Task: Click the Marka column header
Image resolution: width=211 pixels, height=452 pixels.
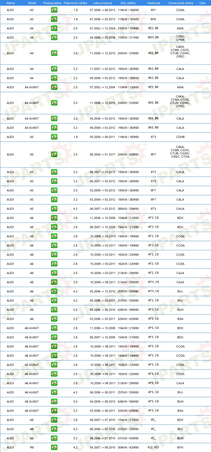Action: click(x=11, y=3)
